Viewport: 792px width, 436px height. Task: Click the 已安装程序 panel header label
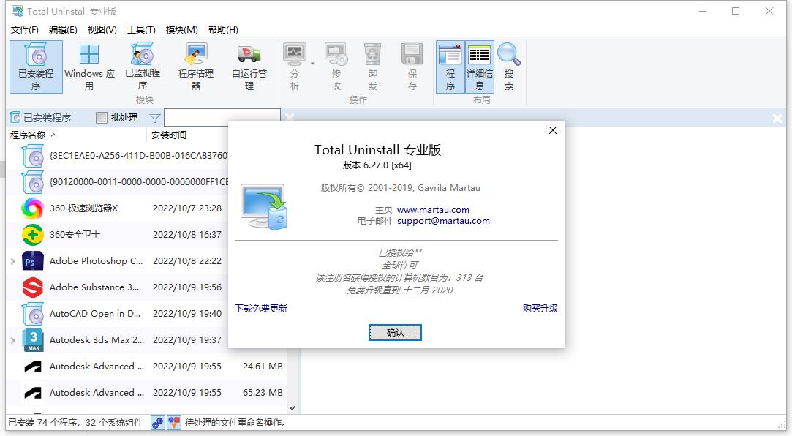[x=47, y=119]
